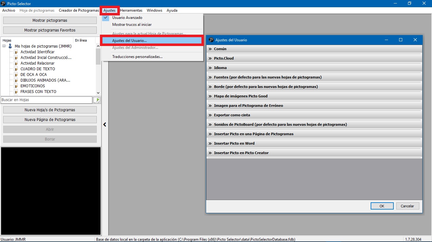Select Actividad Relacionar sheet
The width and height of the screenshot is (432, 242).
pos(37,63)
